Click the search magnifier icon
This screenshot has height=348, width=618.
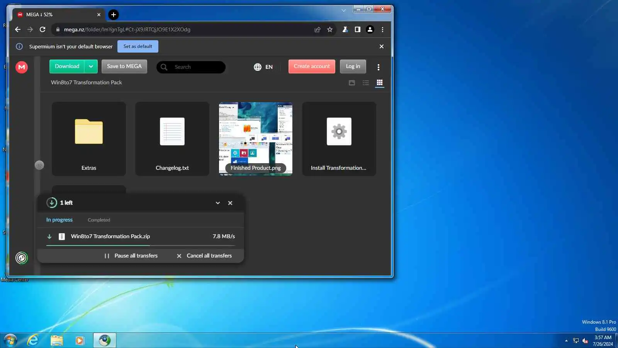click(x=164, y=67)
